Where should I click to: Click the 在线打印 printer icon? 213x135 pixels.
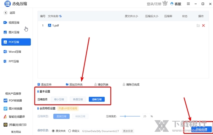coord(5,125)
